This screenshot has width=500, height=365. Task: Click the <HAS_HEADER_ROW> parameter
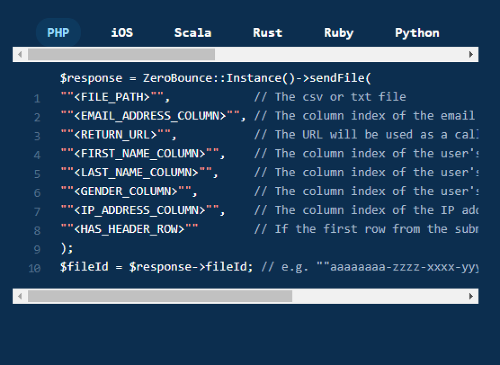pyautogui.click(x=129, y=229)
